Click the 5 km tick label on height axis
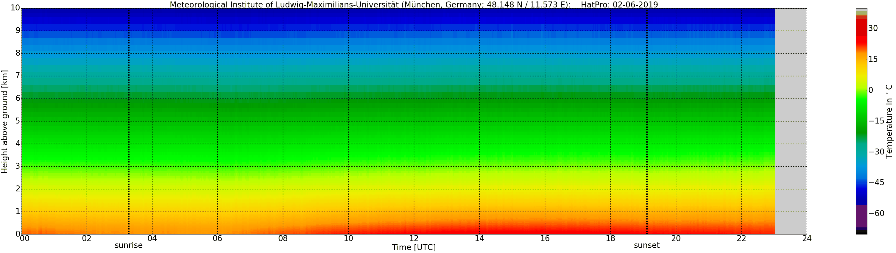The width and height of the screenshot is (896, 253). click(18, 121)
